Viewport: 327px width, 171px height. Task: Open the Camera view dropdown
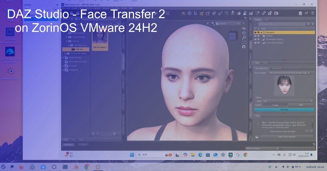228,24
